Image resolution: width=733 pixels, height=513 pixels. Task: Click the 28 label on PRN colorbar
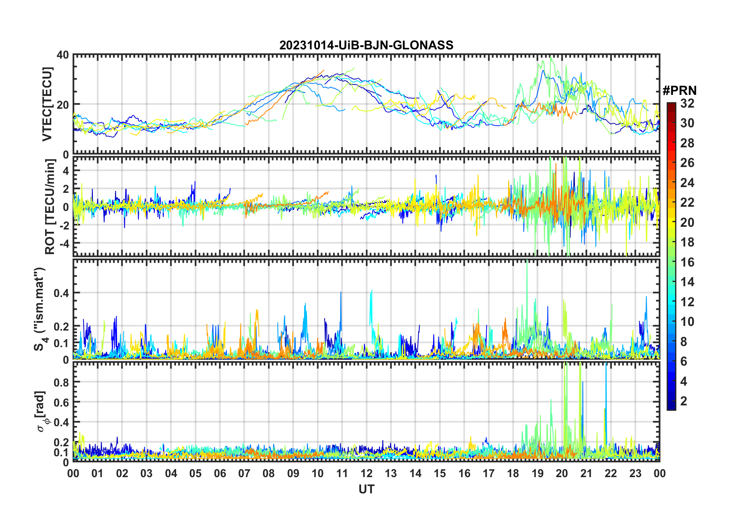(687, 143)
